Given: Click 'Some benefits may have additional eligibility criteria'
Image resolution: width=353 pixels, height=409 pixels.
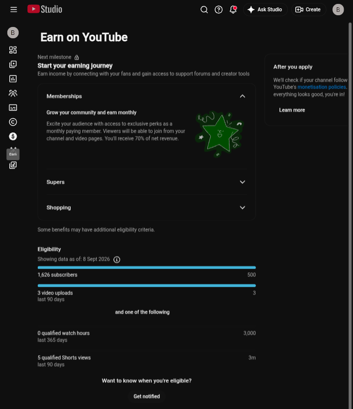Looking at the screenshot, I should coord(96,230).
